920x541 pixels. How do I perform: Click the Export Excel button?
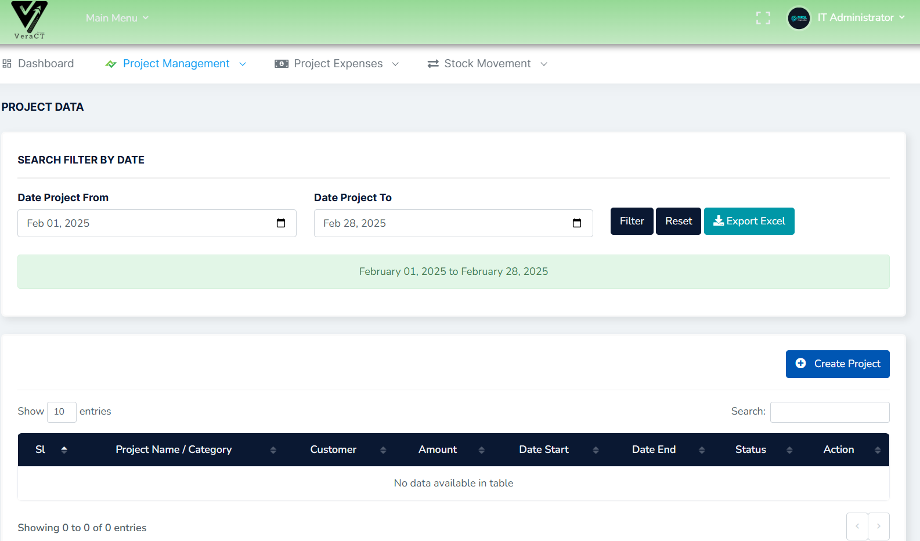point(749,222)
